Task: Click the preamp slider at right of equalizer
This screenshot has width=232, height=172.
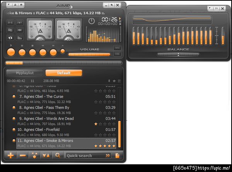Action: [x=223, y=36]
